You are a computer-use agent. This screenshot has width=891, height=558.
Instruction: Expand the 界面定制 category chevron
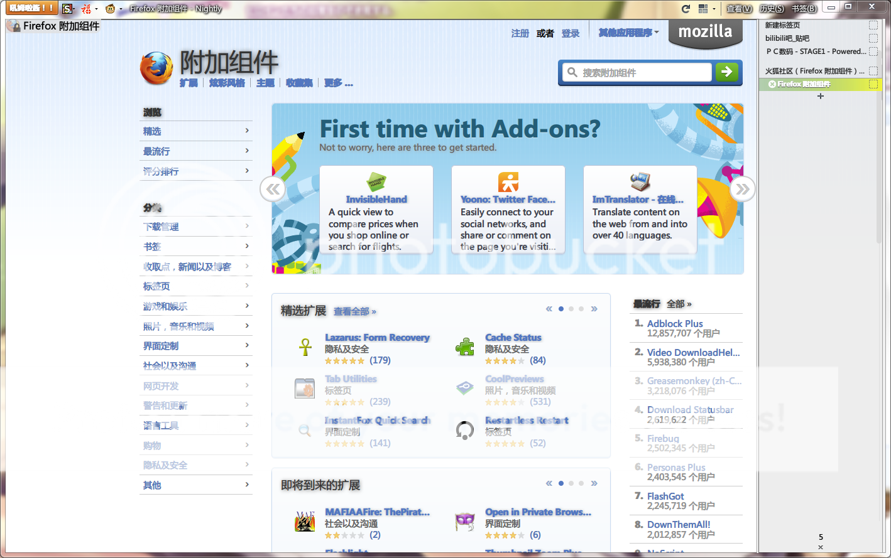[247, 345]
